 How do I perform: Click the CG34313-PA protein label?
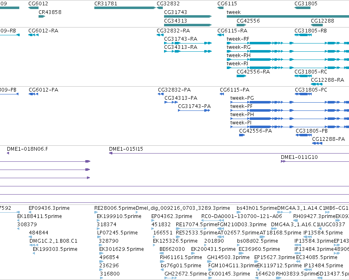point(181,98)
